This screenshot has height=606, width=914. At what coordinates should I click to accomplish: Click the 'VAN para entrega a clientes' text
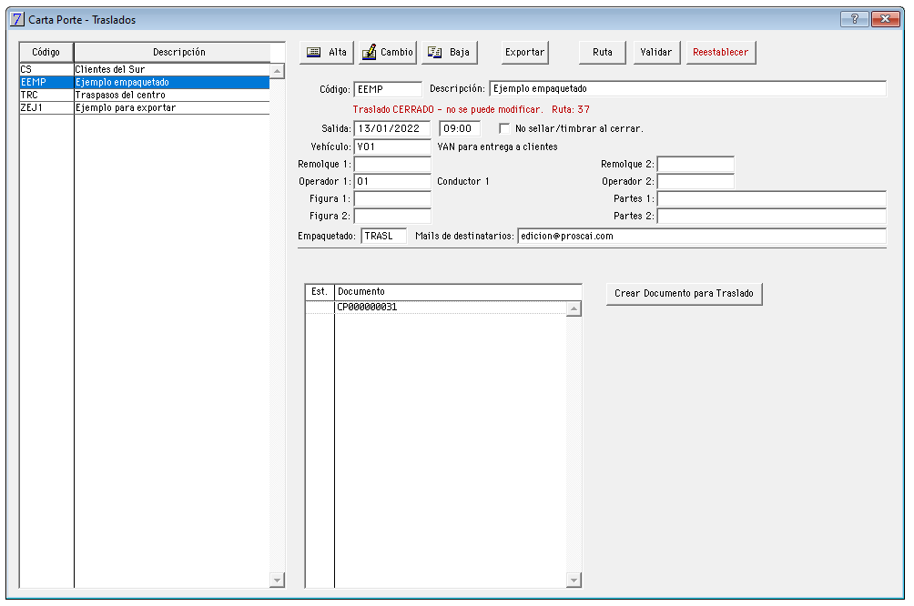[497, 146]
